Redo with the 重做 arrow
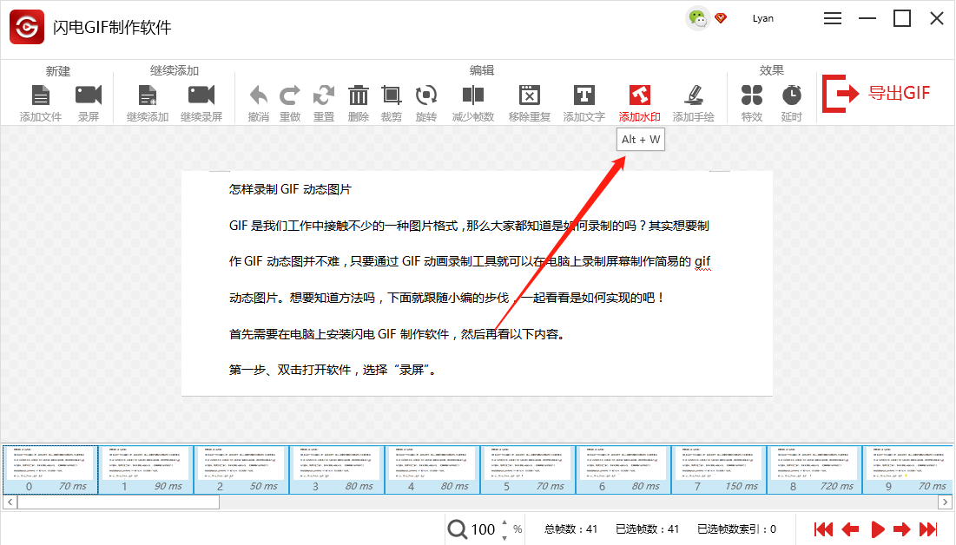This screenshot has width=956, height=545. pos(290,95)
